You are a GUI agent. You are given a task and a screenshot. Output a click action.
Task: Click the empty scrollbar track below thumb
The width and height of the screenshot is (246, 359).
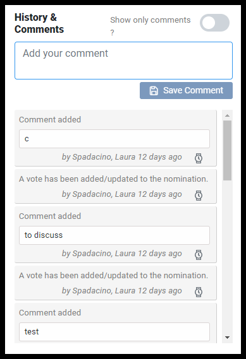pyautogui.click(x=228, y=256)
